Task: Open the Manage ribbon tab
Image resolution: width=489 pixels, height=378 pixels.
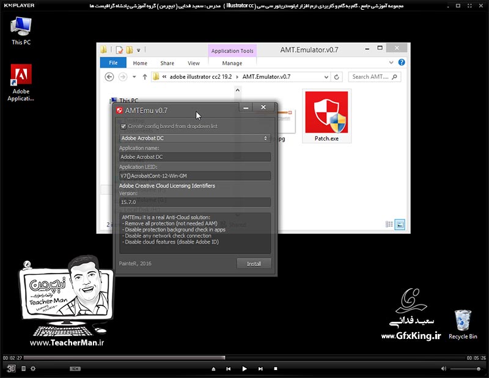Action: pos(232,63)
